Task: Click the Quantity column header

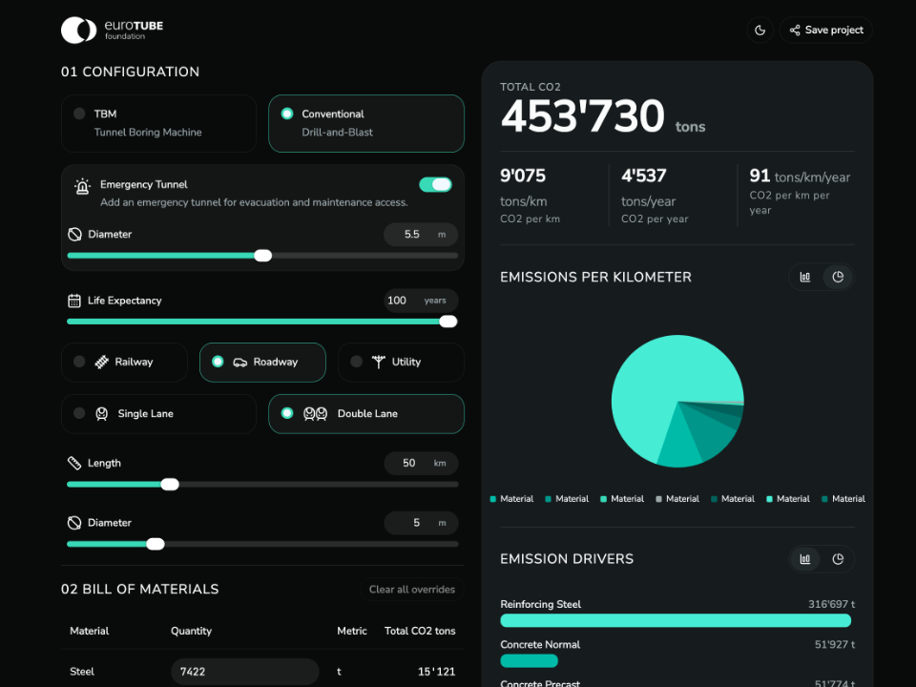Action: 191,631
